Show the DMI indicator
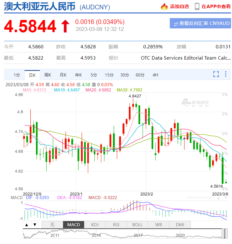Screen dimensions: 232x244 (x=180, y=225)
